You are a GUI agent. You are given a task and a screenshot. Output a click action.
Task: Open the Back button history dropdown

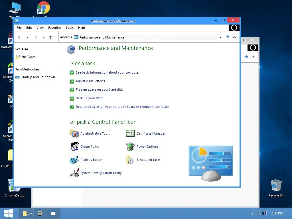pos(28,37)
